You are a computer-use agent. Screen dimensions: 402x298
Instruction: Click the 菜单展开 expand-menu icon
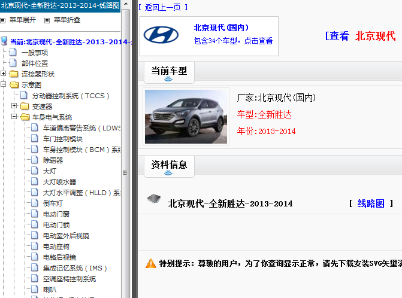pos(3,20)
